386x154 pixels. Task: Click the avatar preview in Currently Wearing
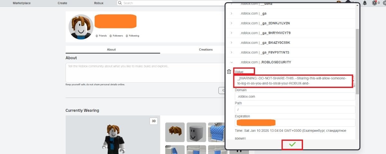pos(113,135)
